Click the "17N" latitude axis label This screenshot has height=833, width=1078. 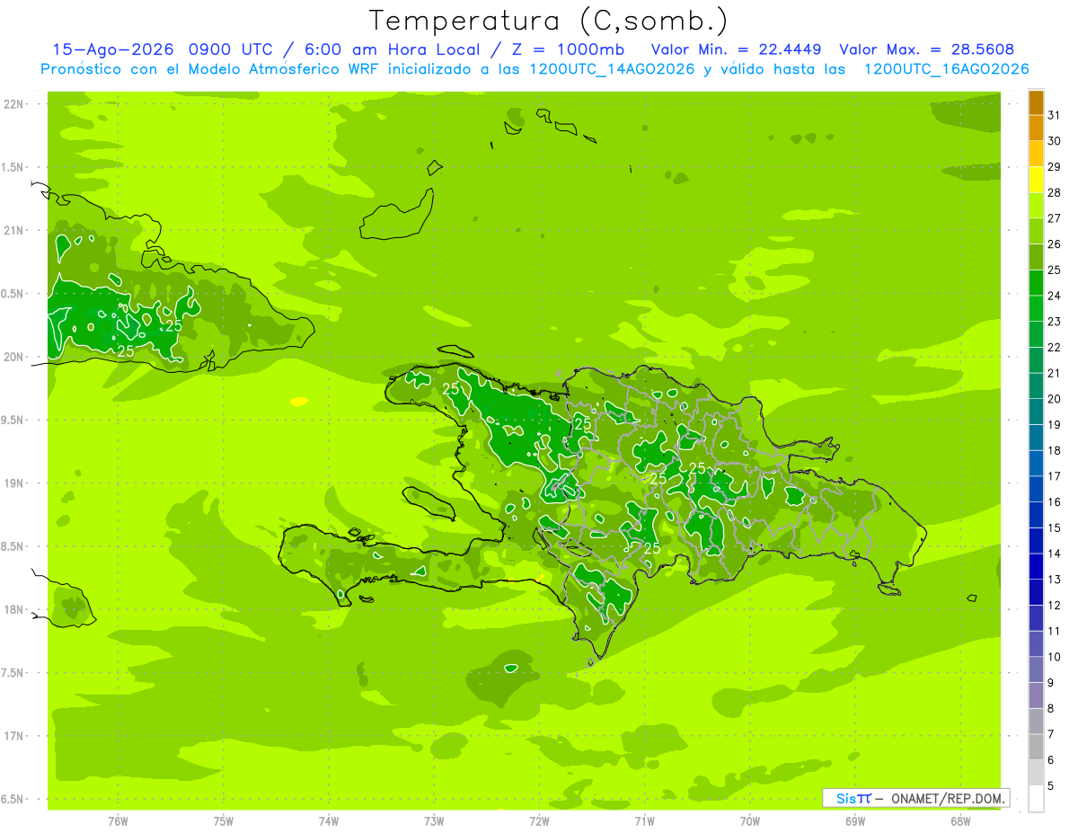click(x=13, y=736)
